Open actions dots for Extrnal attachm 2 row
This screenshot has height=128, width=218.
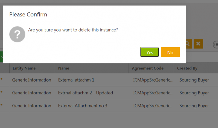point(1,93)
